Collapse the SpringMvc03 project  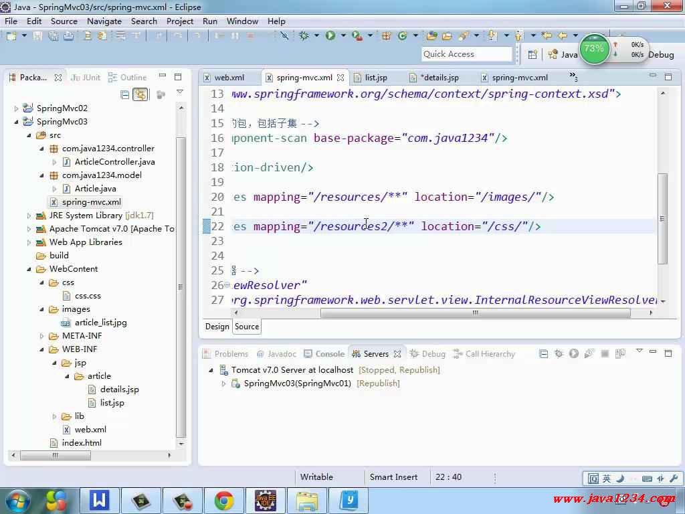point(16,122)
